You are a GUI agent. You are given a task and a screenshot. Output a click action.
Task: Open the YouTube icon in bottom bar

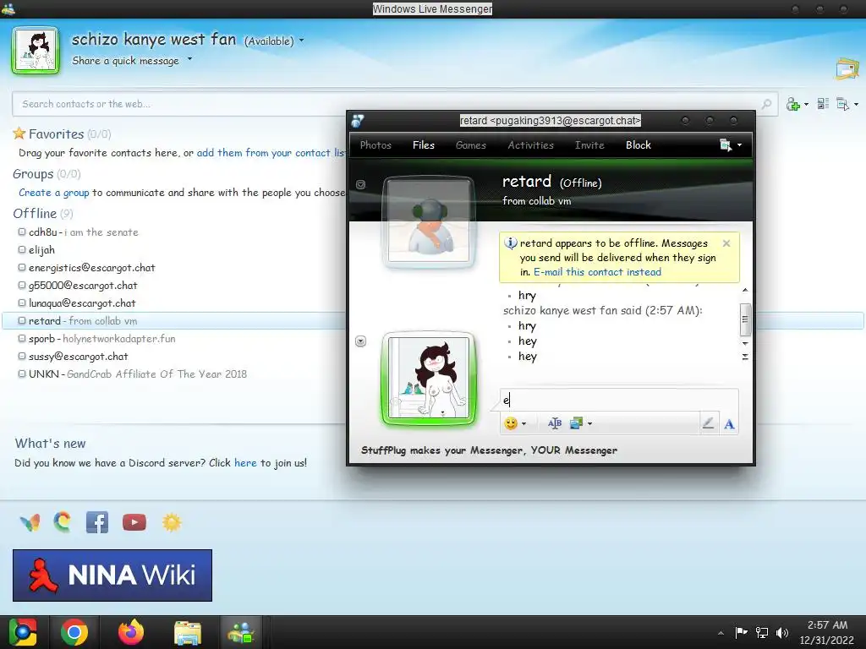134,522
